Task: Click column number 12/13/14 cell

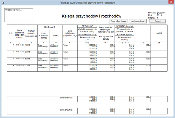Action: click(125, 43)
